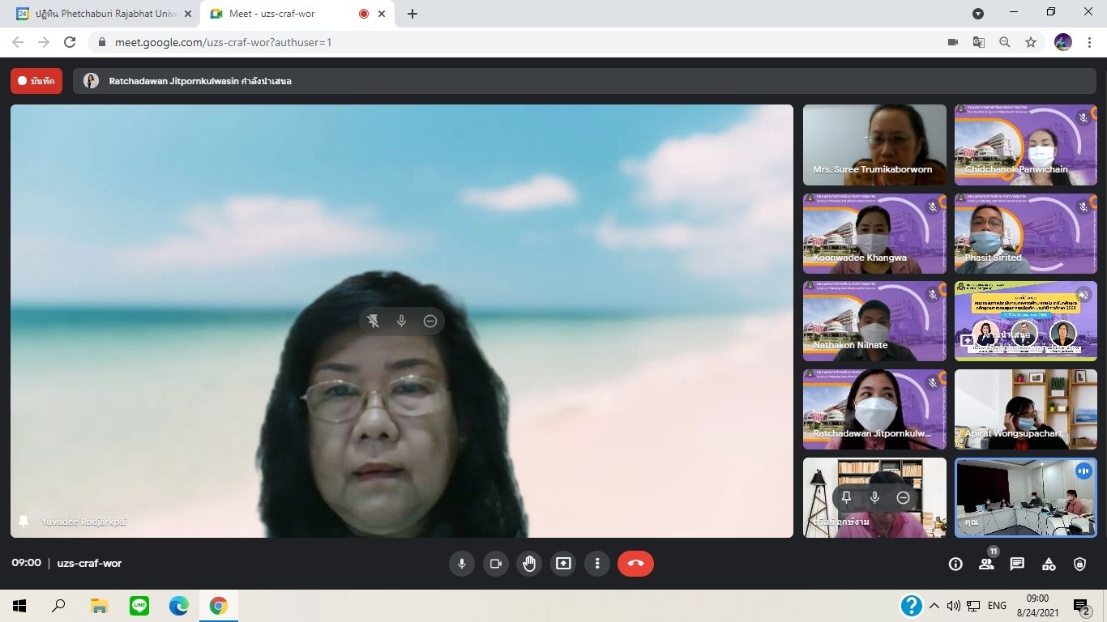Click the address bar with the Meet URL
This screenshot has height=622, width=1107.
[x=519, y=42]
